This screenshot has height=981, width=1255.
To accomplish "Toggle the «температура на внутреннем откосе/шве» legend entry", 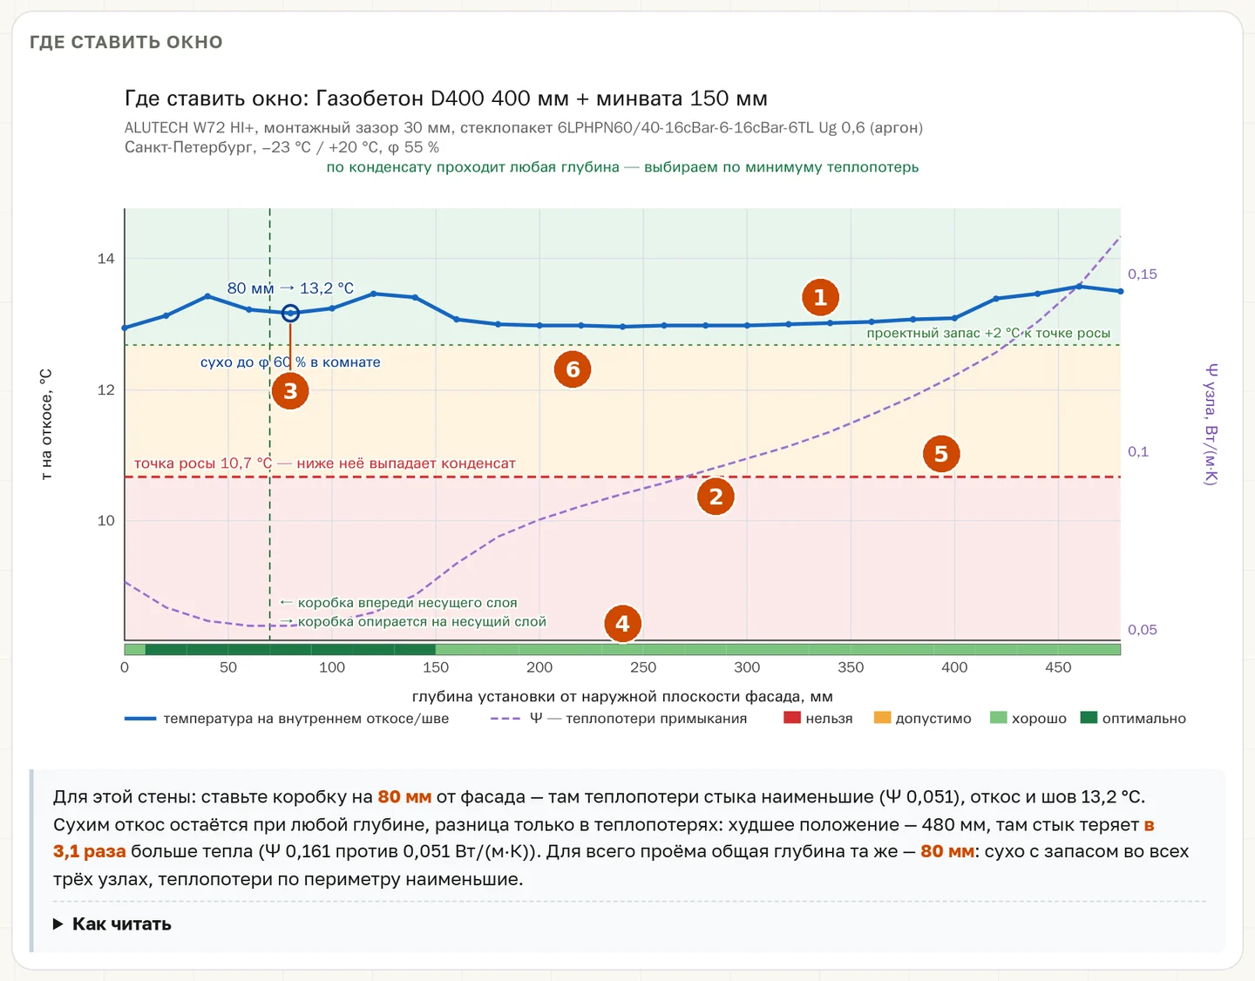I will pos(287,719).
